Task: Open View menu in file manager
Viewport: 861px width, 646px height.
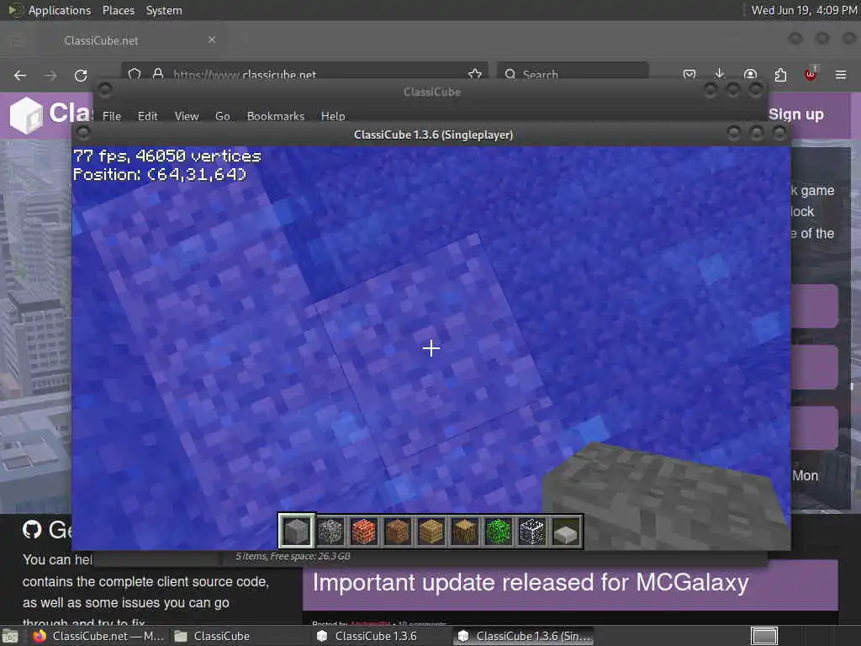Action: [187, 116]
